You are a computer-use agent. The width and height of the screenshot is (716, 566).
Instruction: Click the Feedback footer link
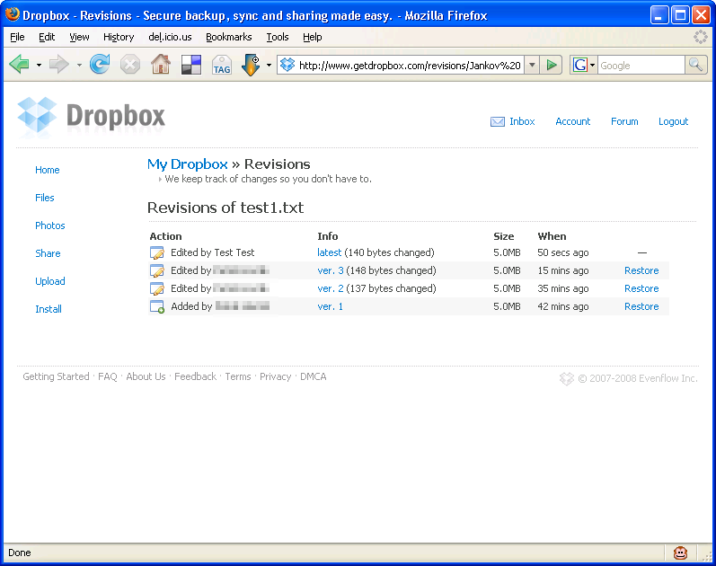pos(196,376)
